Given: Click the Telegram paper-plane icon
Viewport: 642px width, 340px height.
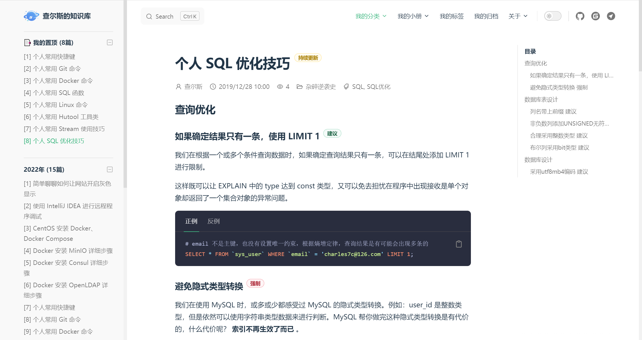Looking at the screenshot, I should point(611,16).
